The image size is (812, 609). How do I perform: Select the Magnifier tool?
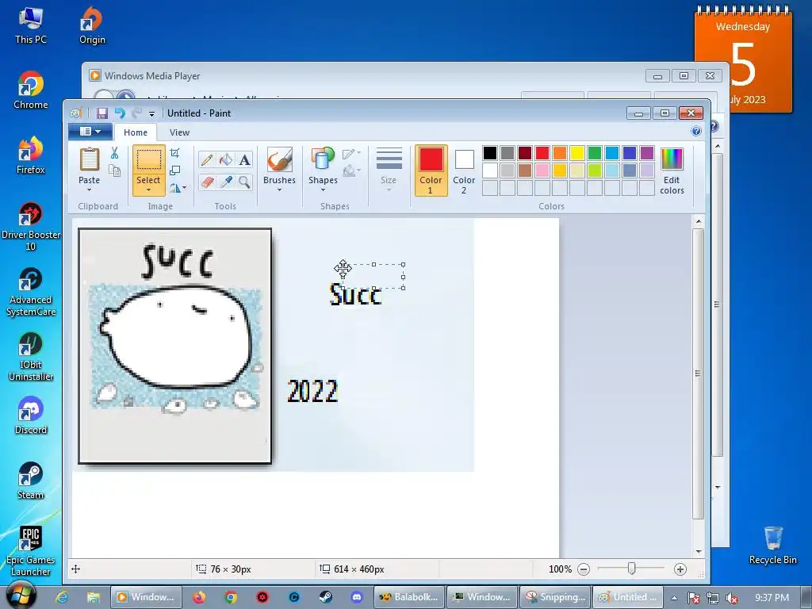point(244,182)
